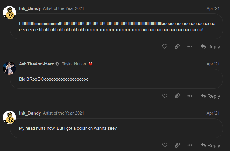
Task: Copy link of the collar post
Action: 177,145
